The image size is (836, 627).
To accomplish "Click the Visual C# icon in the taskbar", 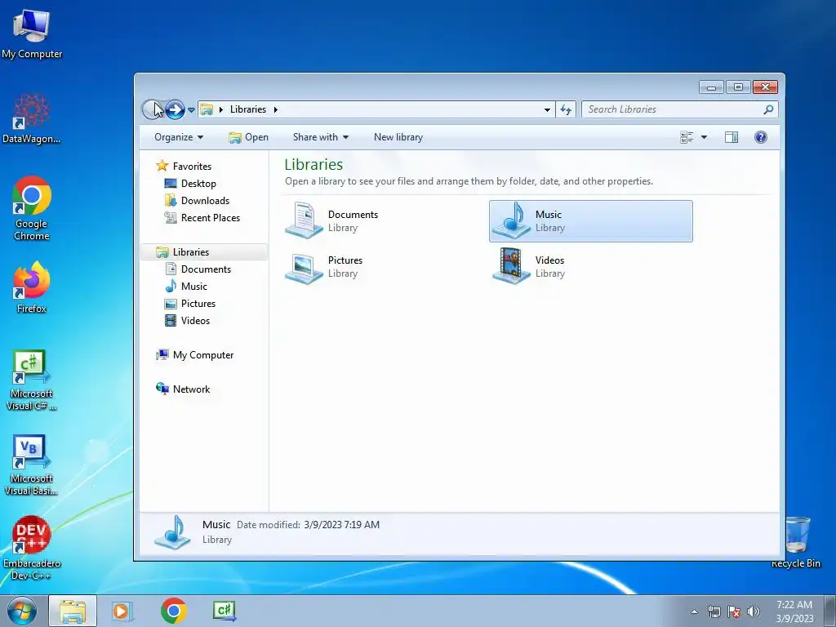I will pos(224,611).
